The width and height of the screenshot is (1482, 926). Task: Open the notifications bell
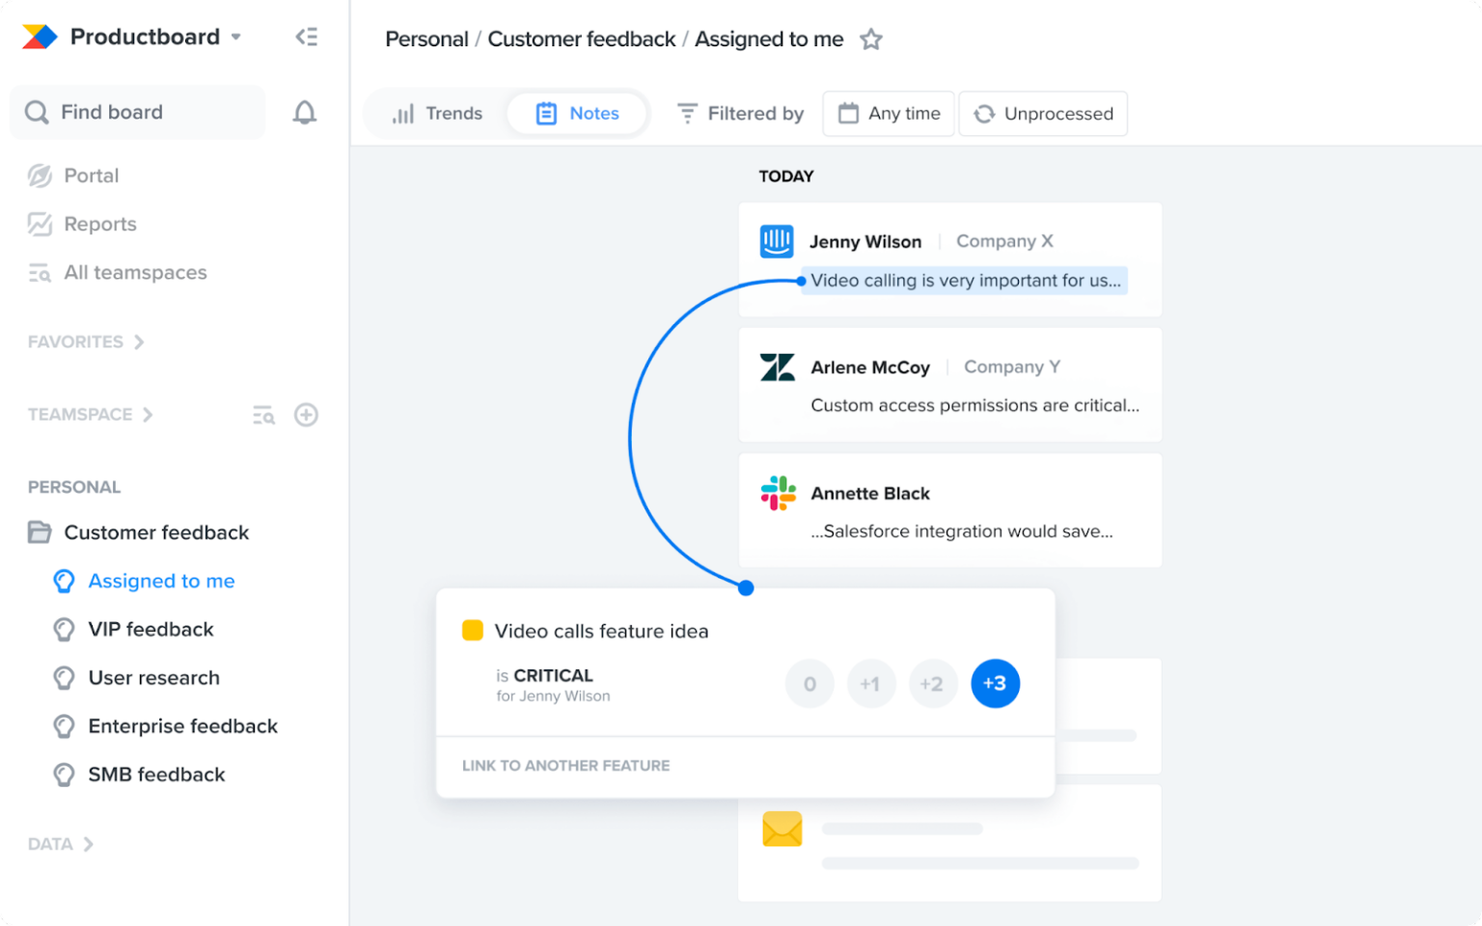(x=304, y=112)
